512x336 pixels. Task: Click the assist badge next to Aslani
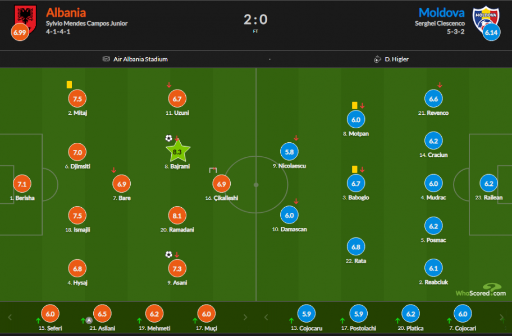tap(89, 320)
